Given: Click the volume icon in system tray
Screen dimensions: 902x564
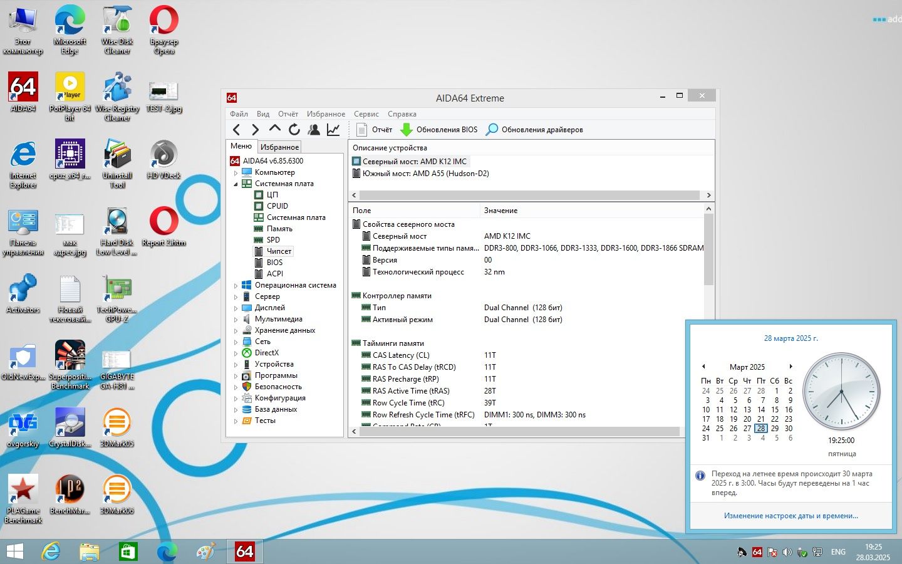Looking at the screenshot, I should [x=787, y=552].
